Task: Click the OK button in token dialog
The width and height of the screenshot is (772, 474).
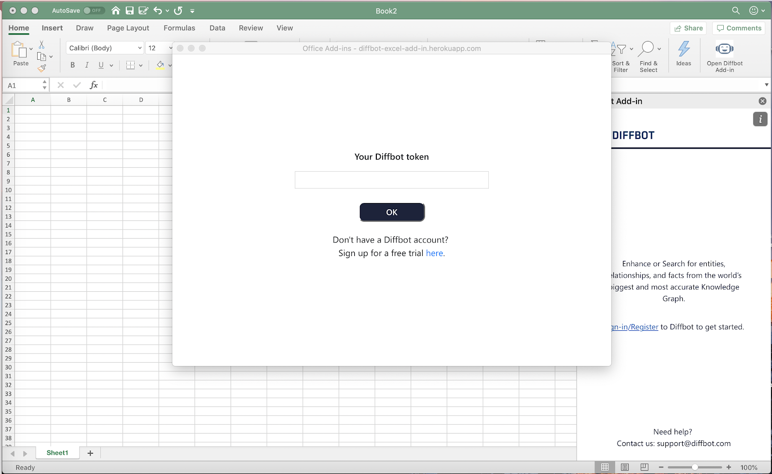Action: point(392,212)
